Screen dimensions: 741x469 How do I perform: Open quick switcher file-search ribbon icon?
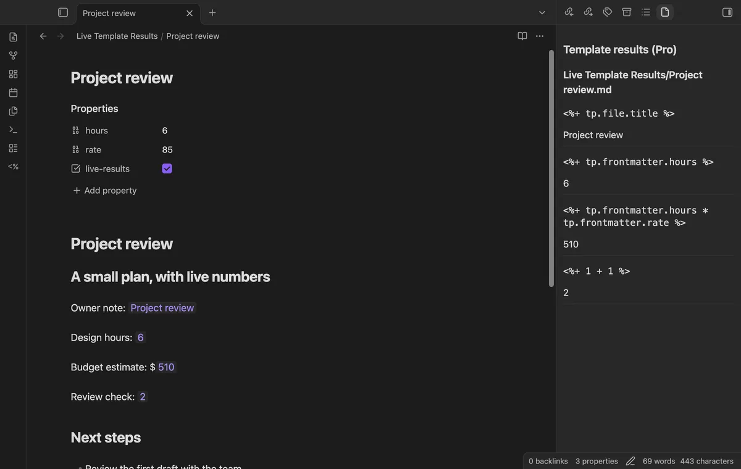(x=13, y=37)
